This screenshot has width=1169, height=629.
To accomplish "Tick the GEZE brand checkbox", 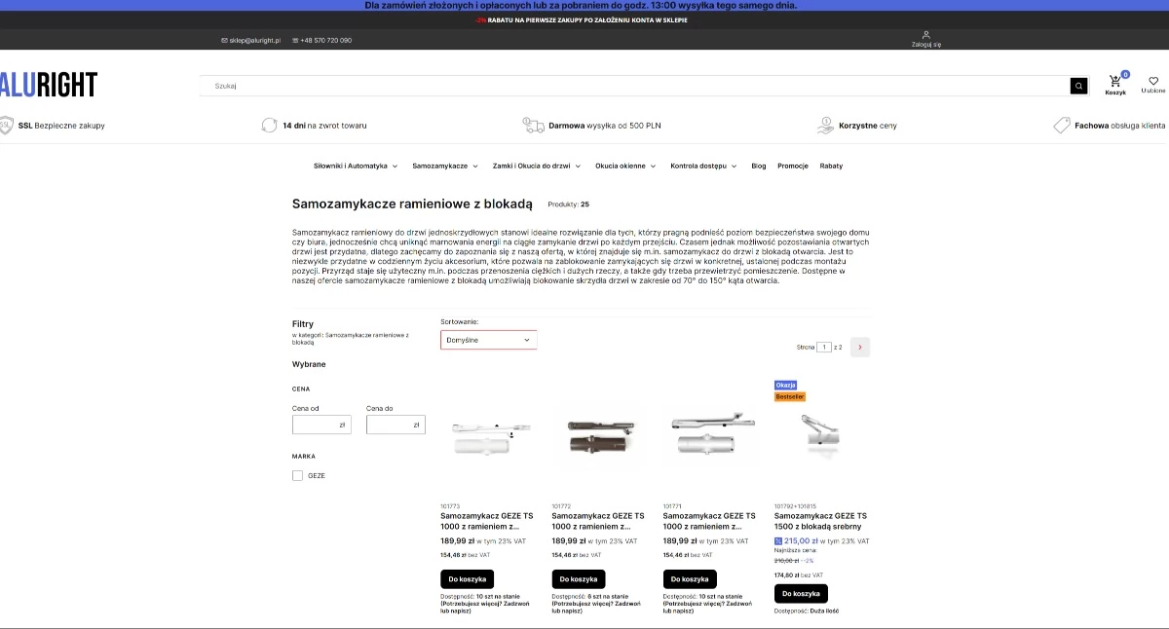I will [297, 475].
